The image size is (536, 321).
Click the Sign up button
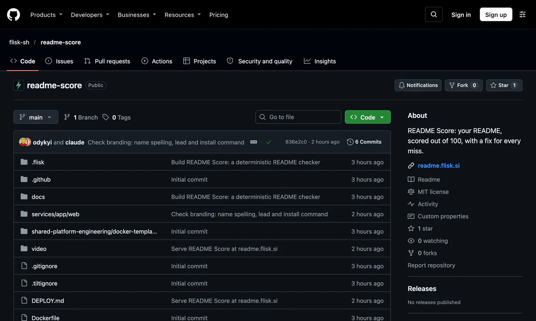click(x=496, y=14)
